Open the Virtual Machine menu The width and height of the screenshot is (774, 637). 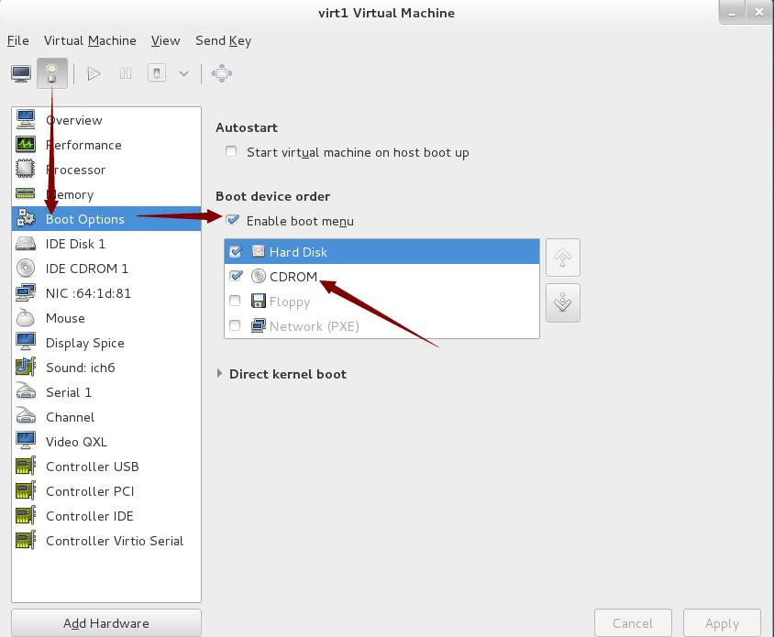pos(90,40)
